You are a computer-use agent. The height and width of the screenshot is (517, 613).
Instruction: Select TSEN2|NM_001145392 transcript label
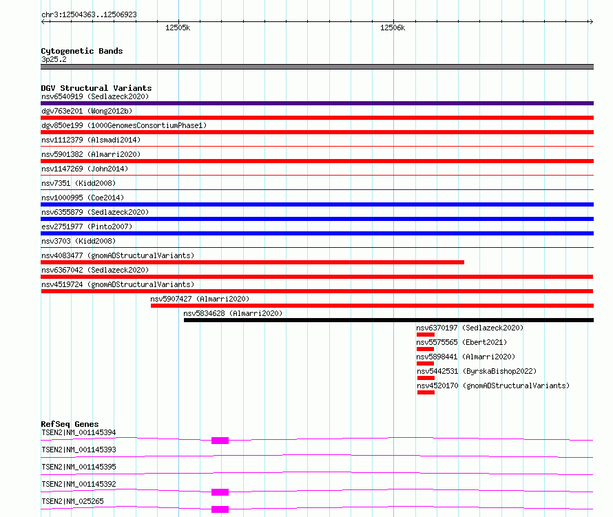click(x=79, y=484)
